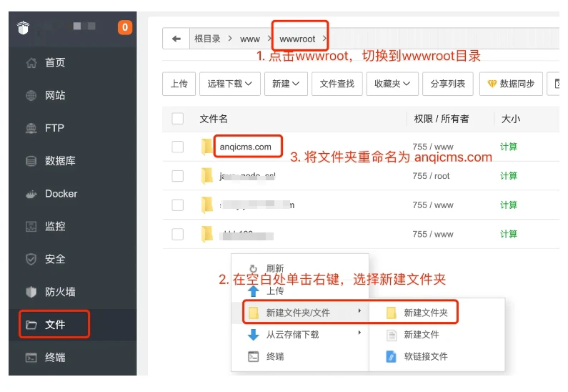Toggle the select-all checkbox in table header

pos(178,119)
